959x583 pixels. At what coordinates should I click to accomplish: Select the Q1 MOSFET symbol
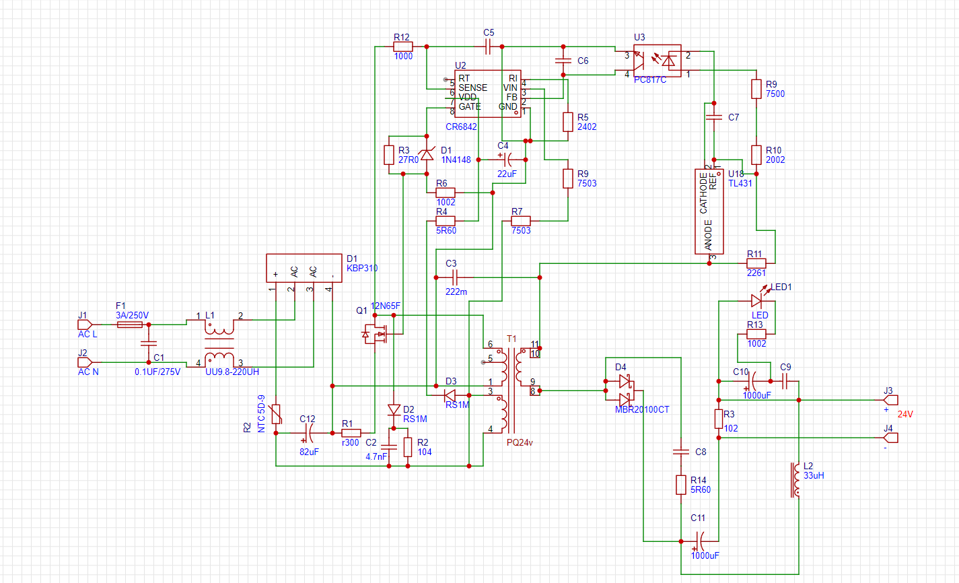[x=374, y=333]
